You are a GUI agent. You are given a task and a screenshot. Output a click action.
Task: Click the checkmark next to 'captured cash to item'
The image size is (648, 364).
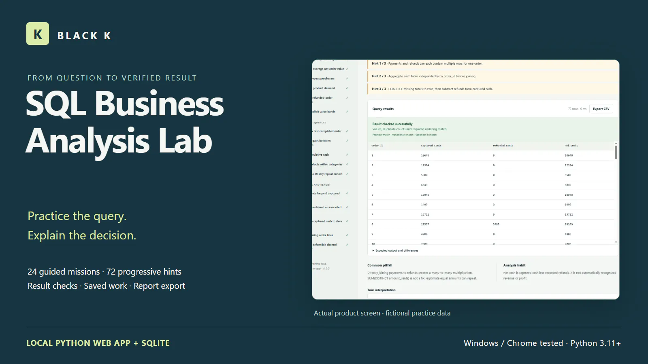tap(347, 221)
